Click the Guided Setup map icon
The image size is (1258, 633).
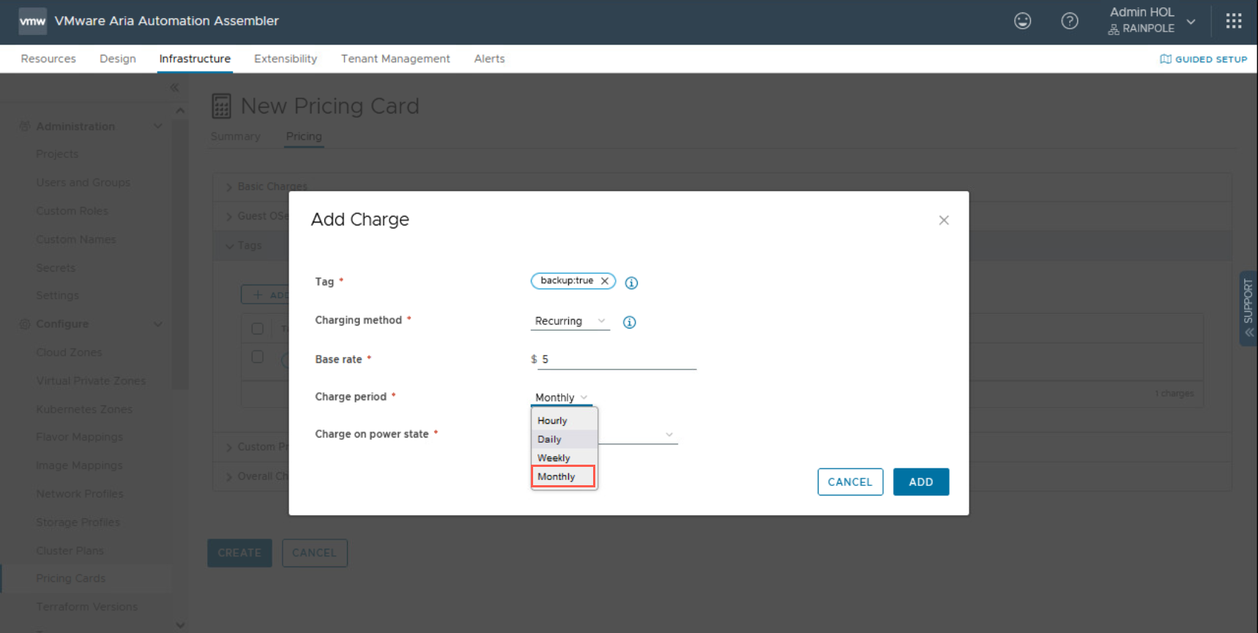click(x=1165, y=59)
